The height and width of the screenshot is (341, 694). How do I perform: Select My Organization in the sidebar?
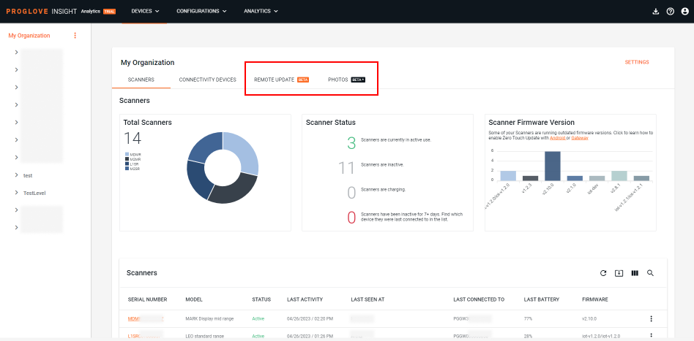click(x=29, y=35)
